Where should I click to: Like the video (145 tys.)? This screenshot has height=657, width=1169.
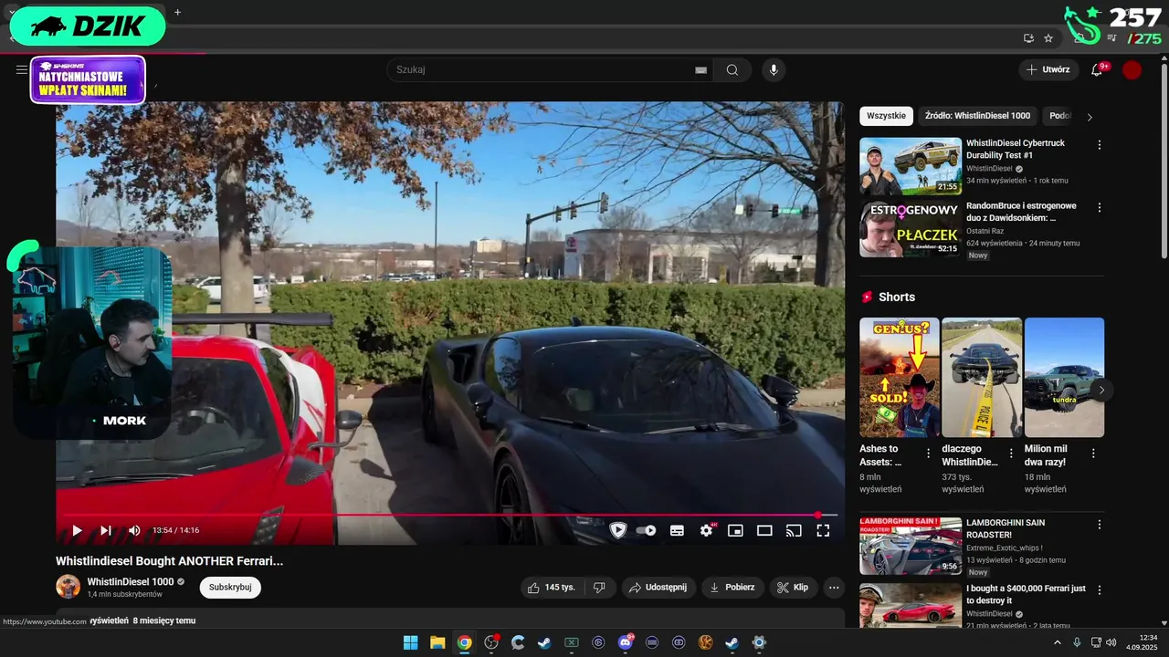[x=552, y=588]
